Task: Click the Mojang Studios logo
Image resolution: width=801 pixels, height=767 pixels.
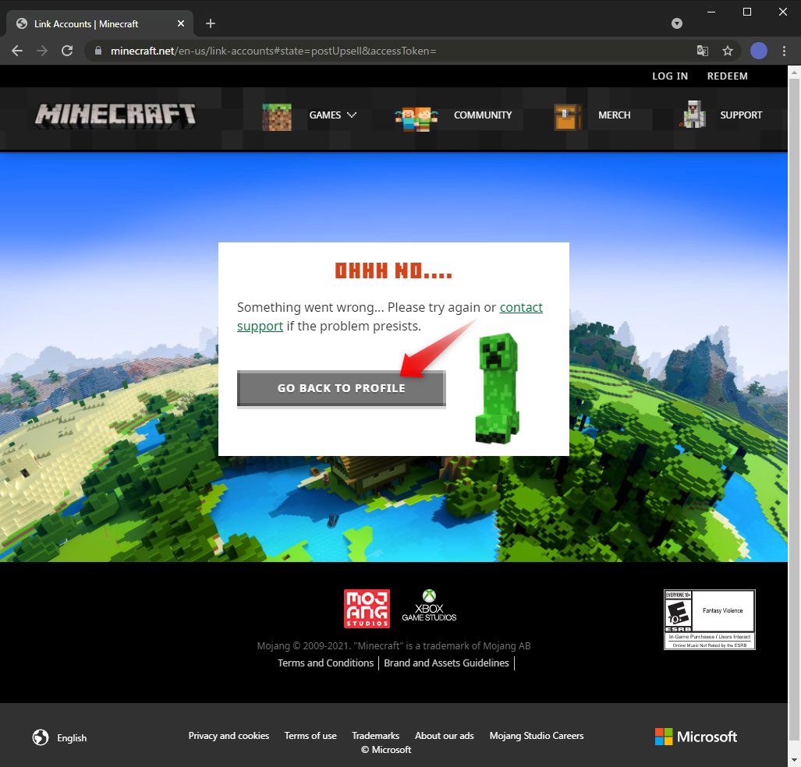Action: coord(367,608)
